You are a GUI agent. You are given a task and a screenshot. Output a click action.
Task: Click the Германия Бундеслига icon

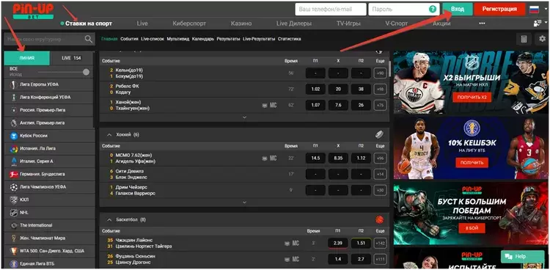tap(14, 174)
